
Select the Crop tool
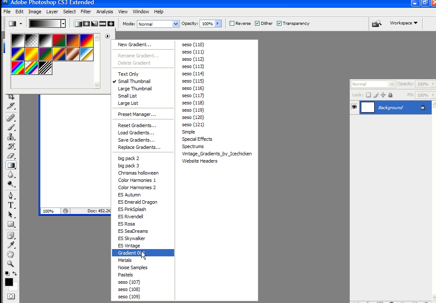11,97
